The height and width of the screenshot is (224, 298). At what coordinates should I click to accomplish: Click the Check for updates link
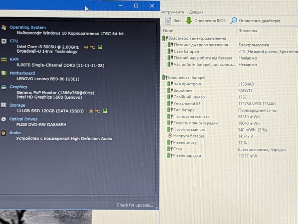[134, 205]
